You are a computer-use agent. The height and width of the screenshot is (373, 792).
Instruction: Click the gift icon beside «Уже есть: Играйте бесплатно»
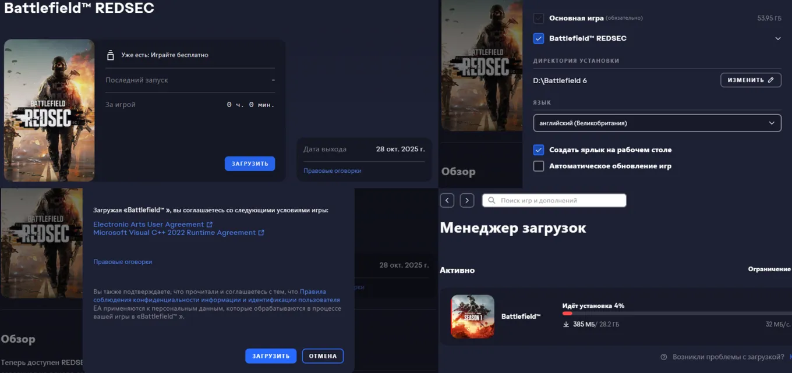coord(110,55)
